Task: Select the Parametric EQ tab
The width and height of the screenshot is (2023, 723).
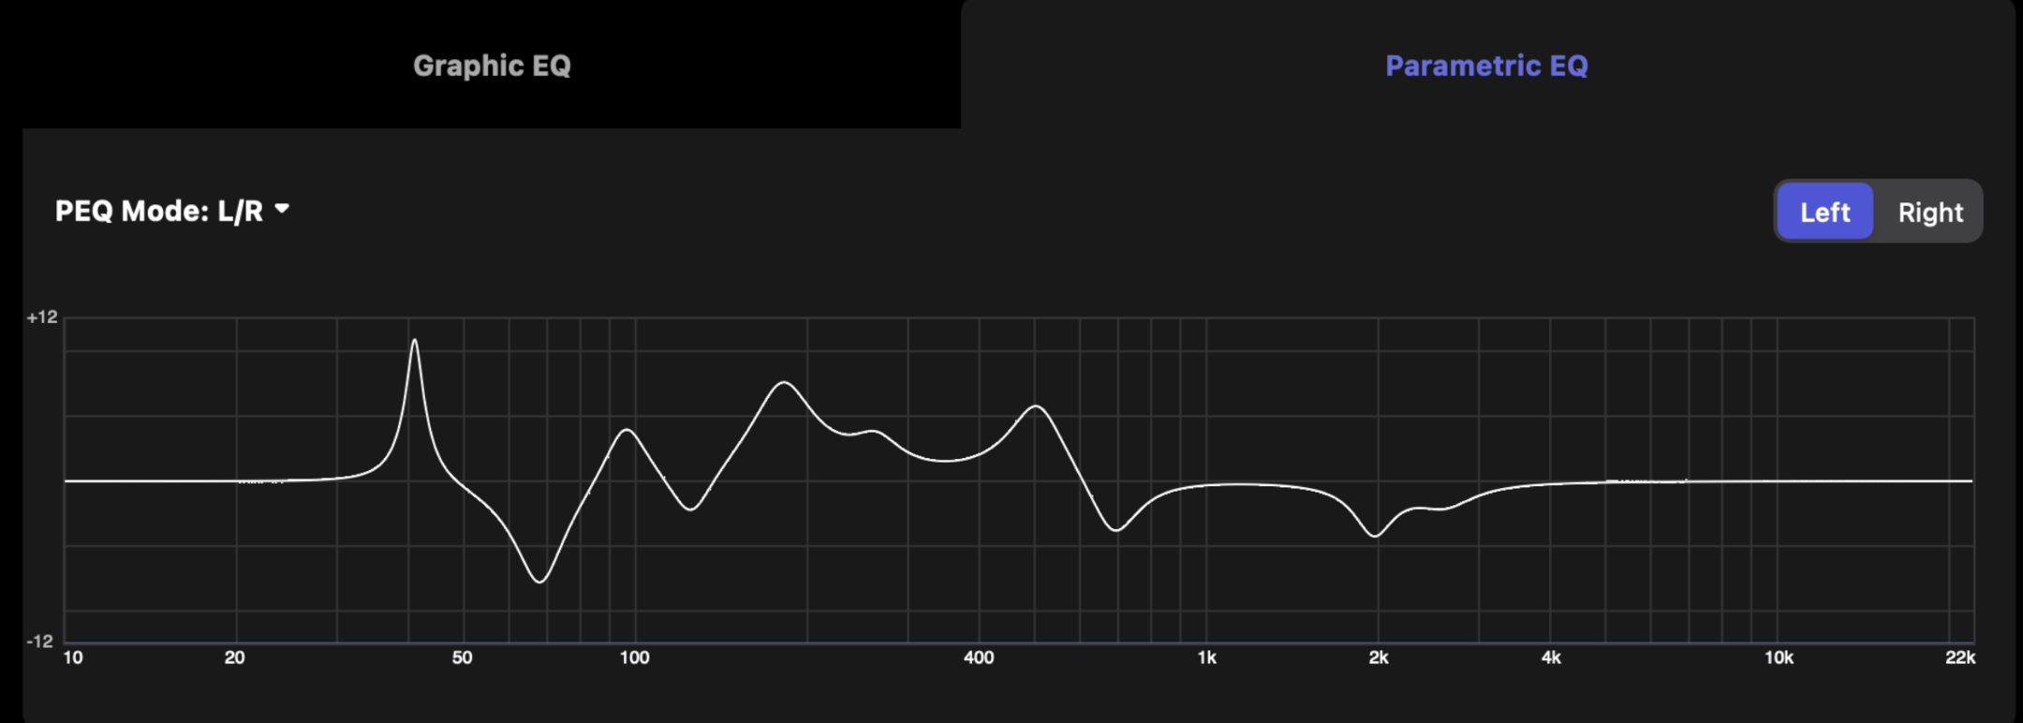Action: coord(1486,66)
